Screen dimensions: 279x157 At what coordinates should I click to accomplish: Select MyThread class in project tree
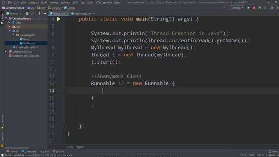pyautogui.click(x=29, y=43)
